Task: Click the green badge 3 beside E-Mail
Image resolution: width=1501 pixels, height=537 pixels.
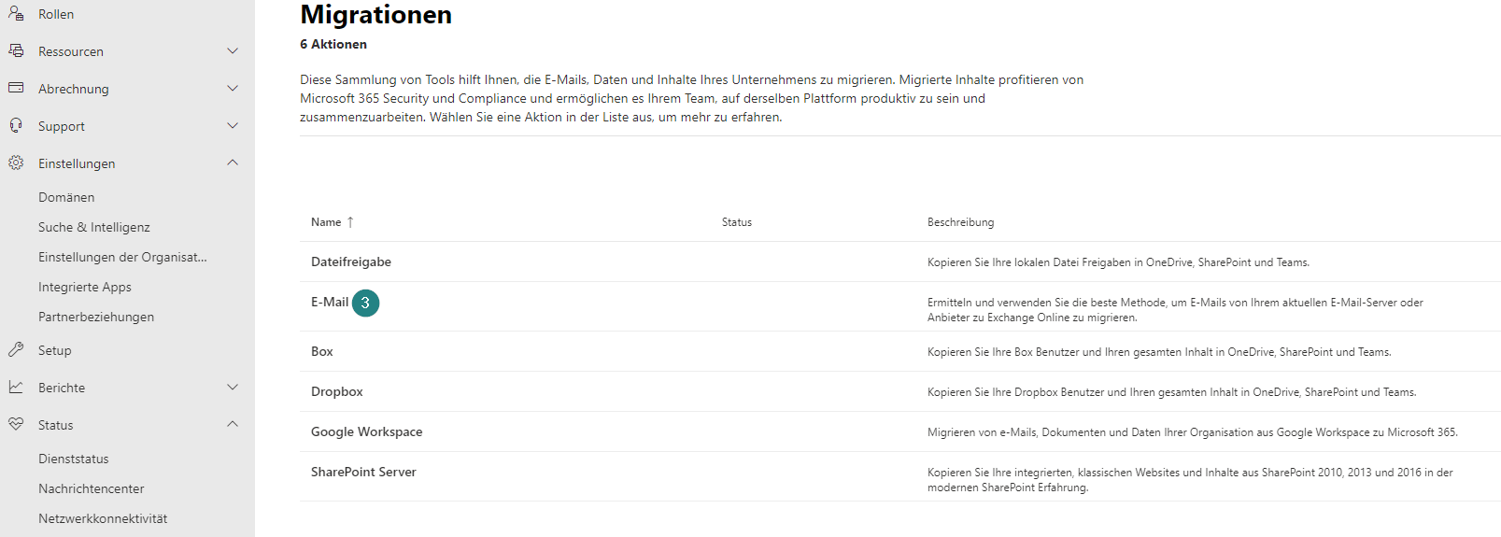Action: (365, 303)
